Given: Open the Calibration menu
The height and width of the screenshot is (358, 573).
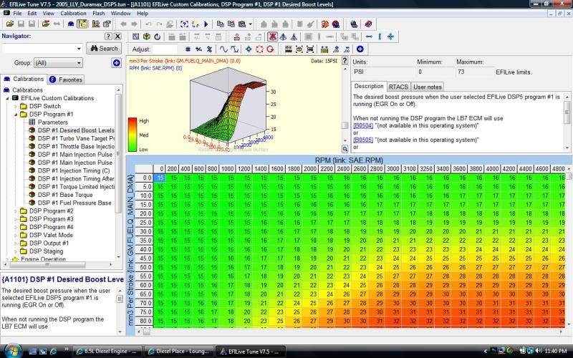Looking at the screenshot, I should tap(73, 14).
